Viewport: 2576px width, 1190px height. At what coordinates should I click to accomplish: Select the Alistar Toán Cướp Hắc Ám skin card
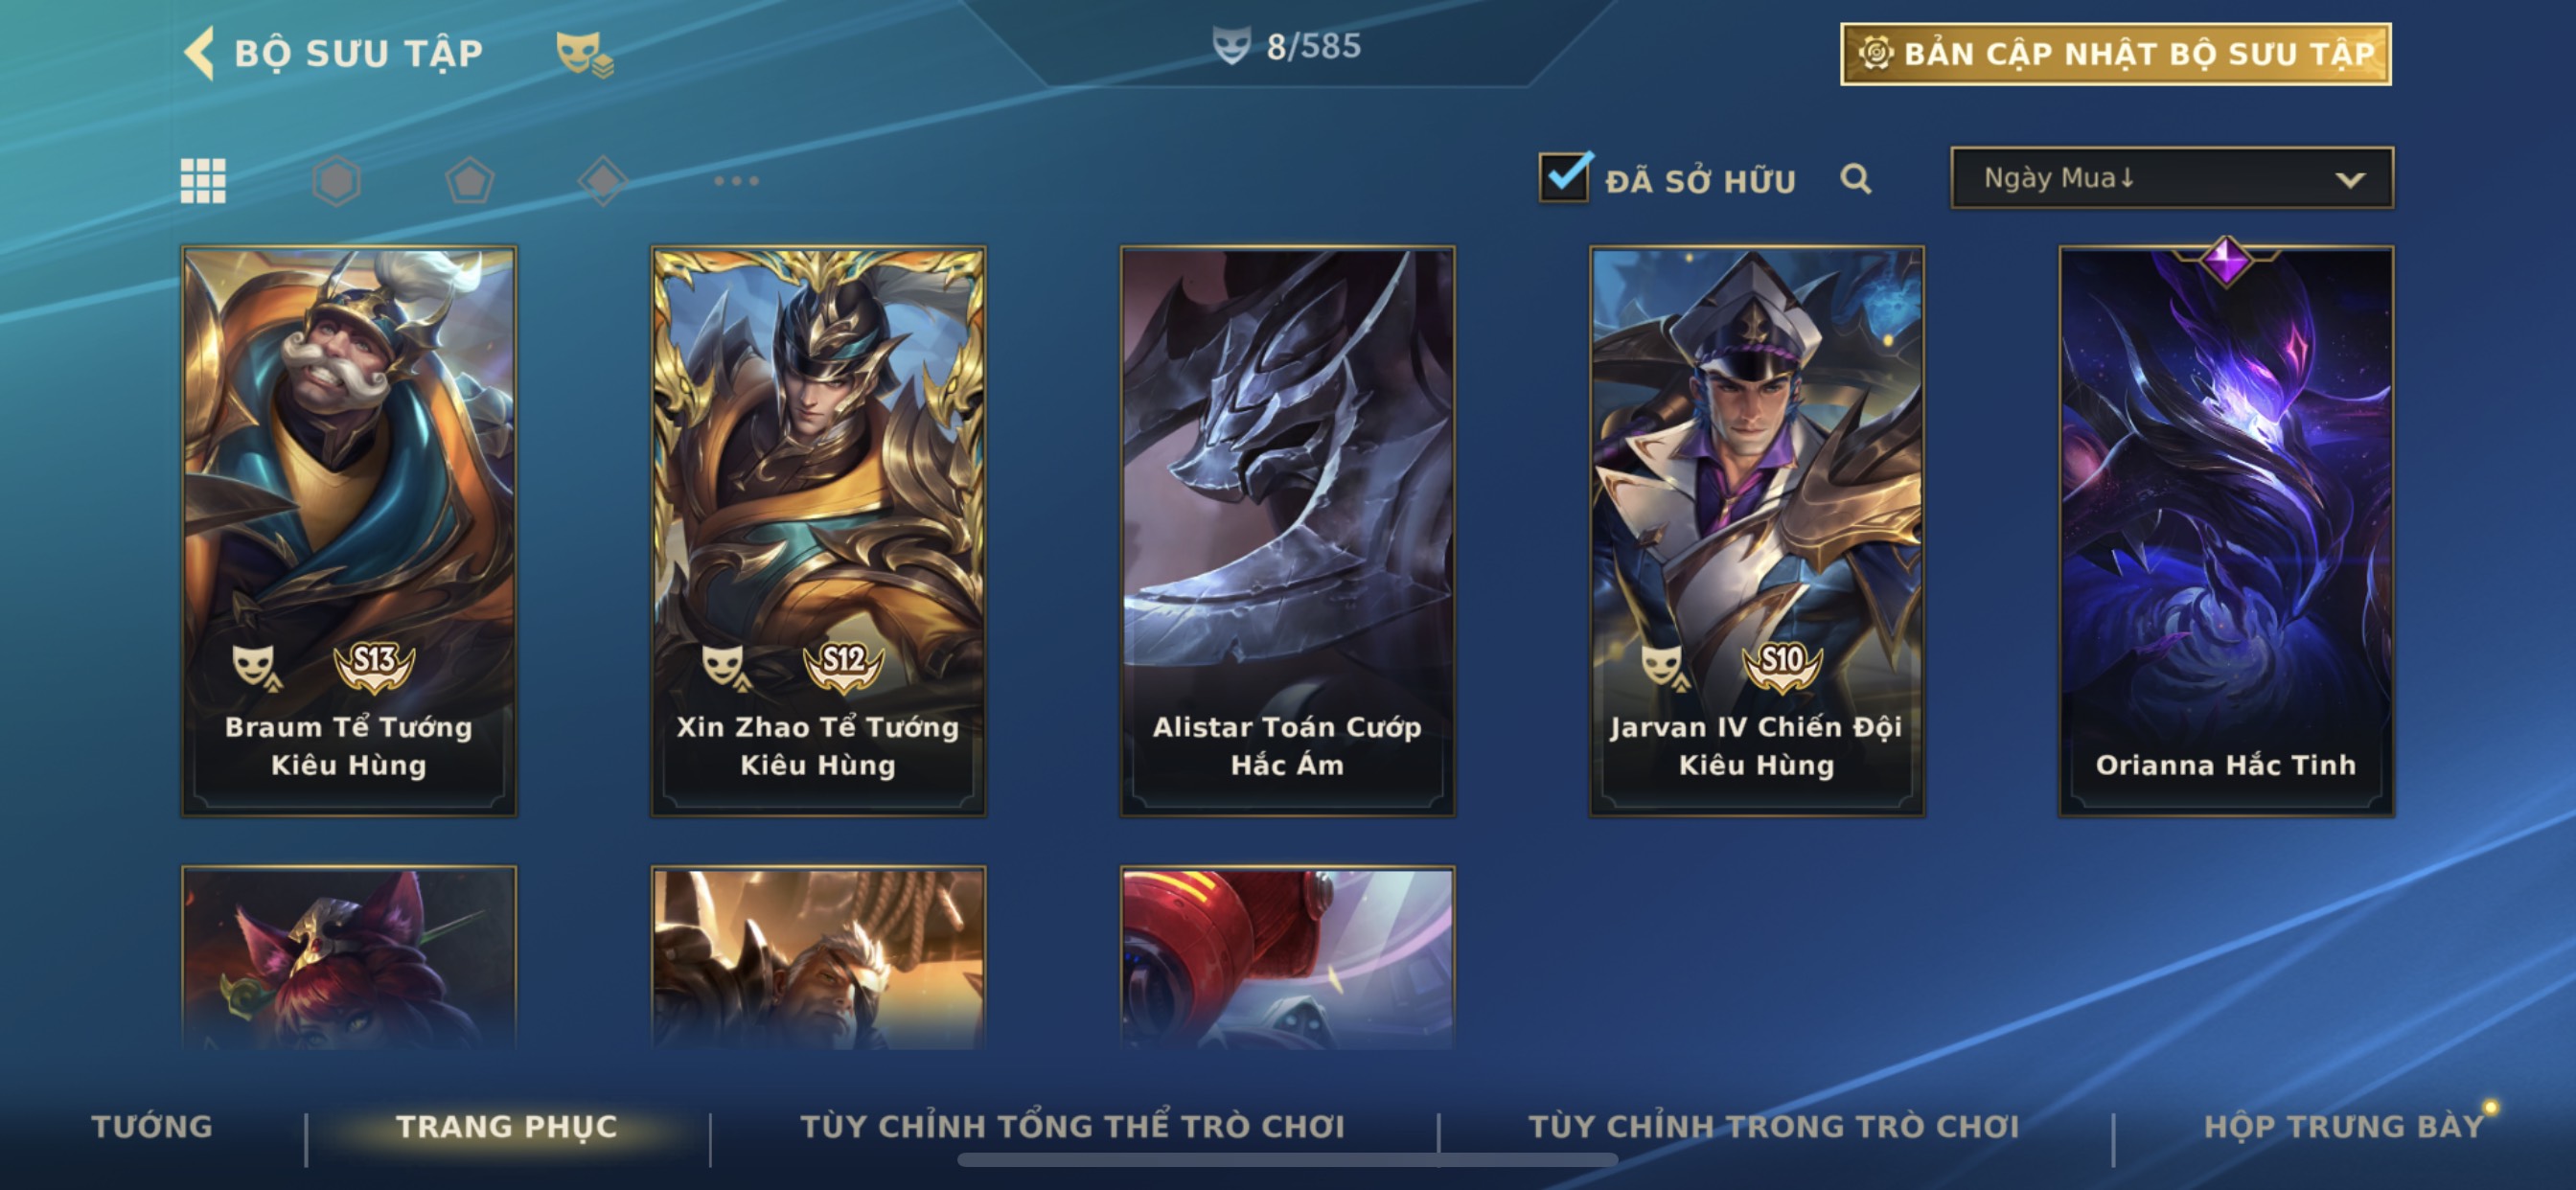click(1287, 531)
